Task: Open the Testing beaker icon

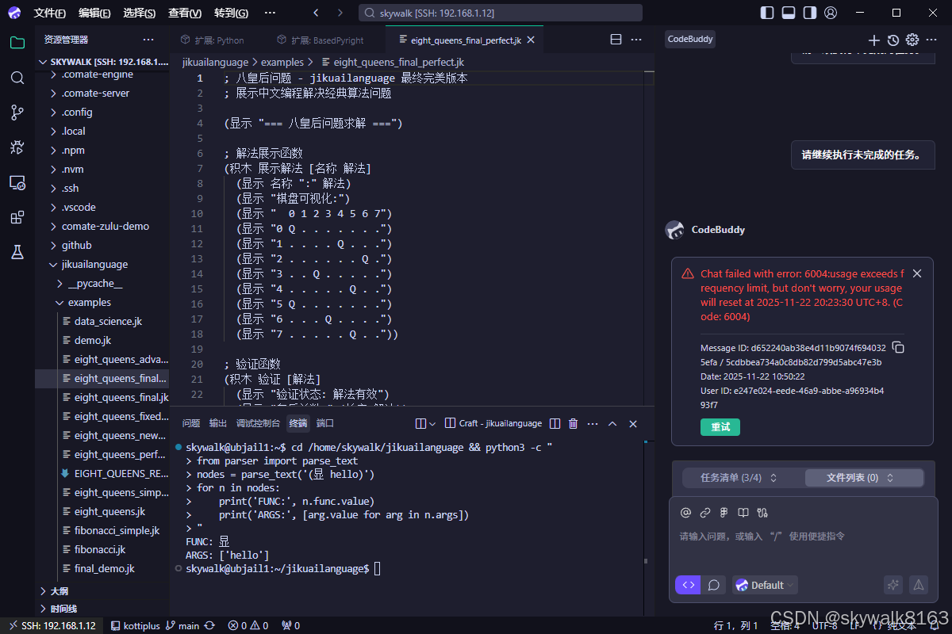Action: tap(17, 252)
